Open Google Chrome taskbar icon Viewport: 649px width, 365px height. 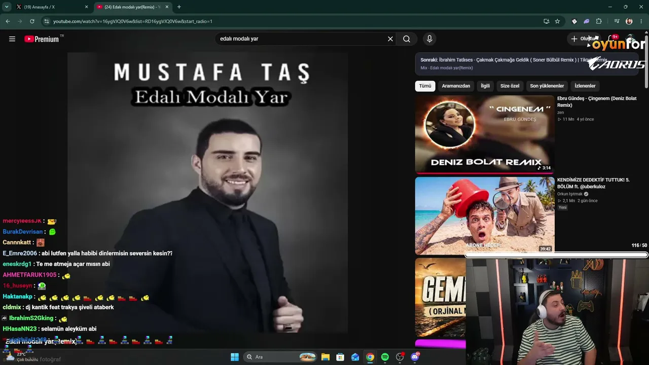click(370, 357)
